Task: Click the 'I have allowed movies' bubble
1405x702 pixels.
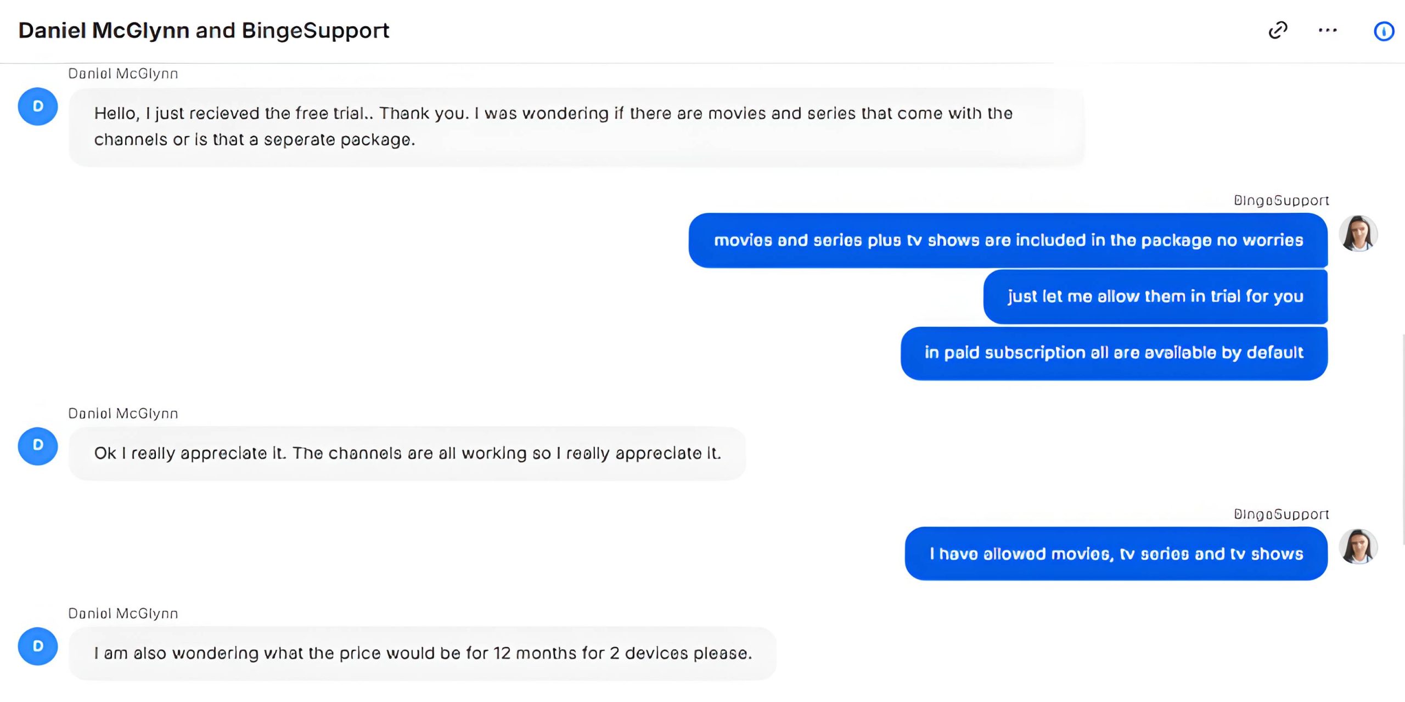Action: coord(1116,554)
